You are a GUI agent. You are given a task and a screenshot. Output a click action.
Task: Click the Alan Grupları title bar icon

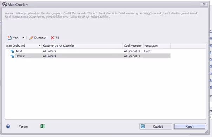pyautogui.click(x=5, y=4)
